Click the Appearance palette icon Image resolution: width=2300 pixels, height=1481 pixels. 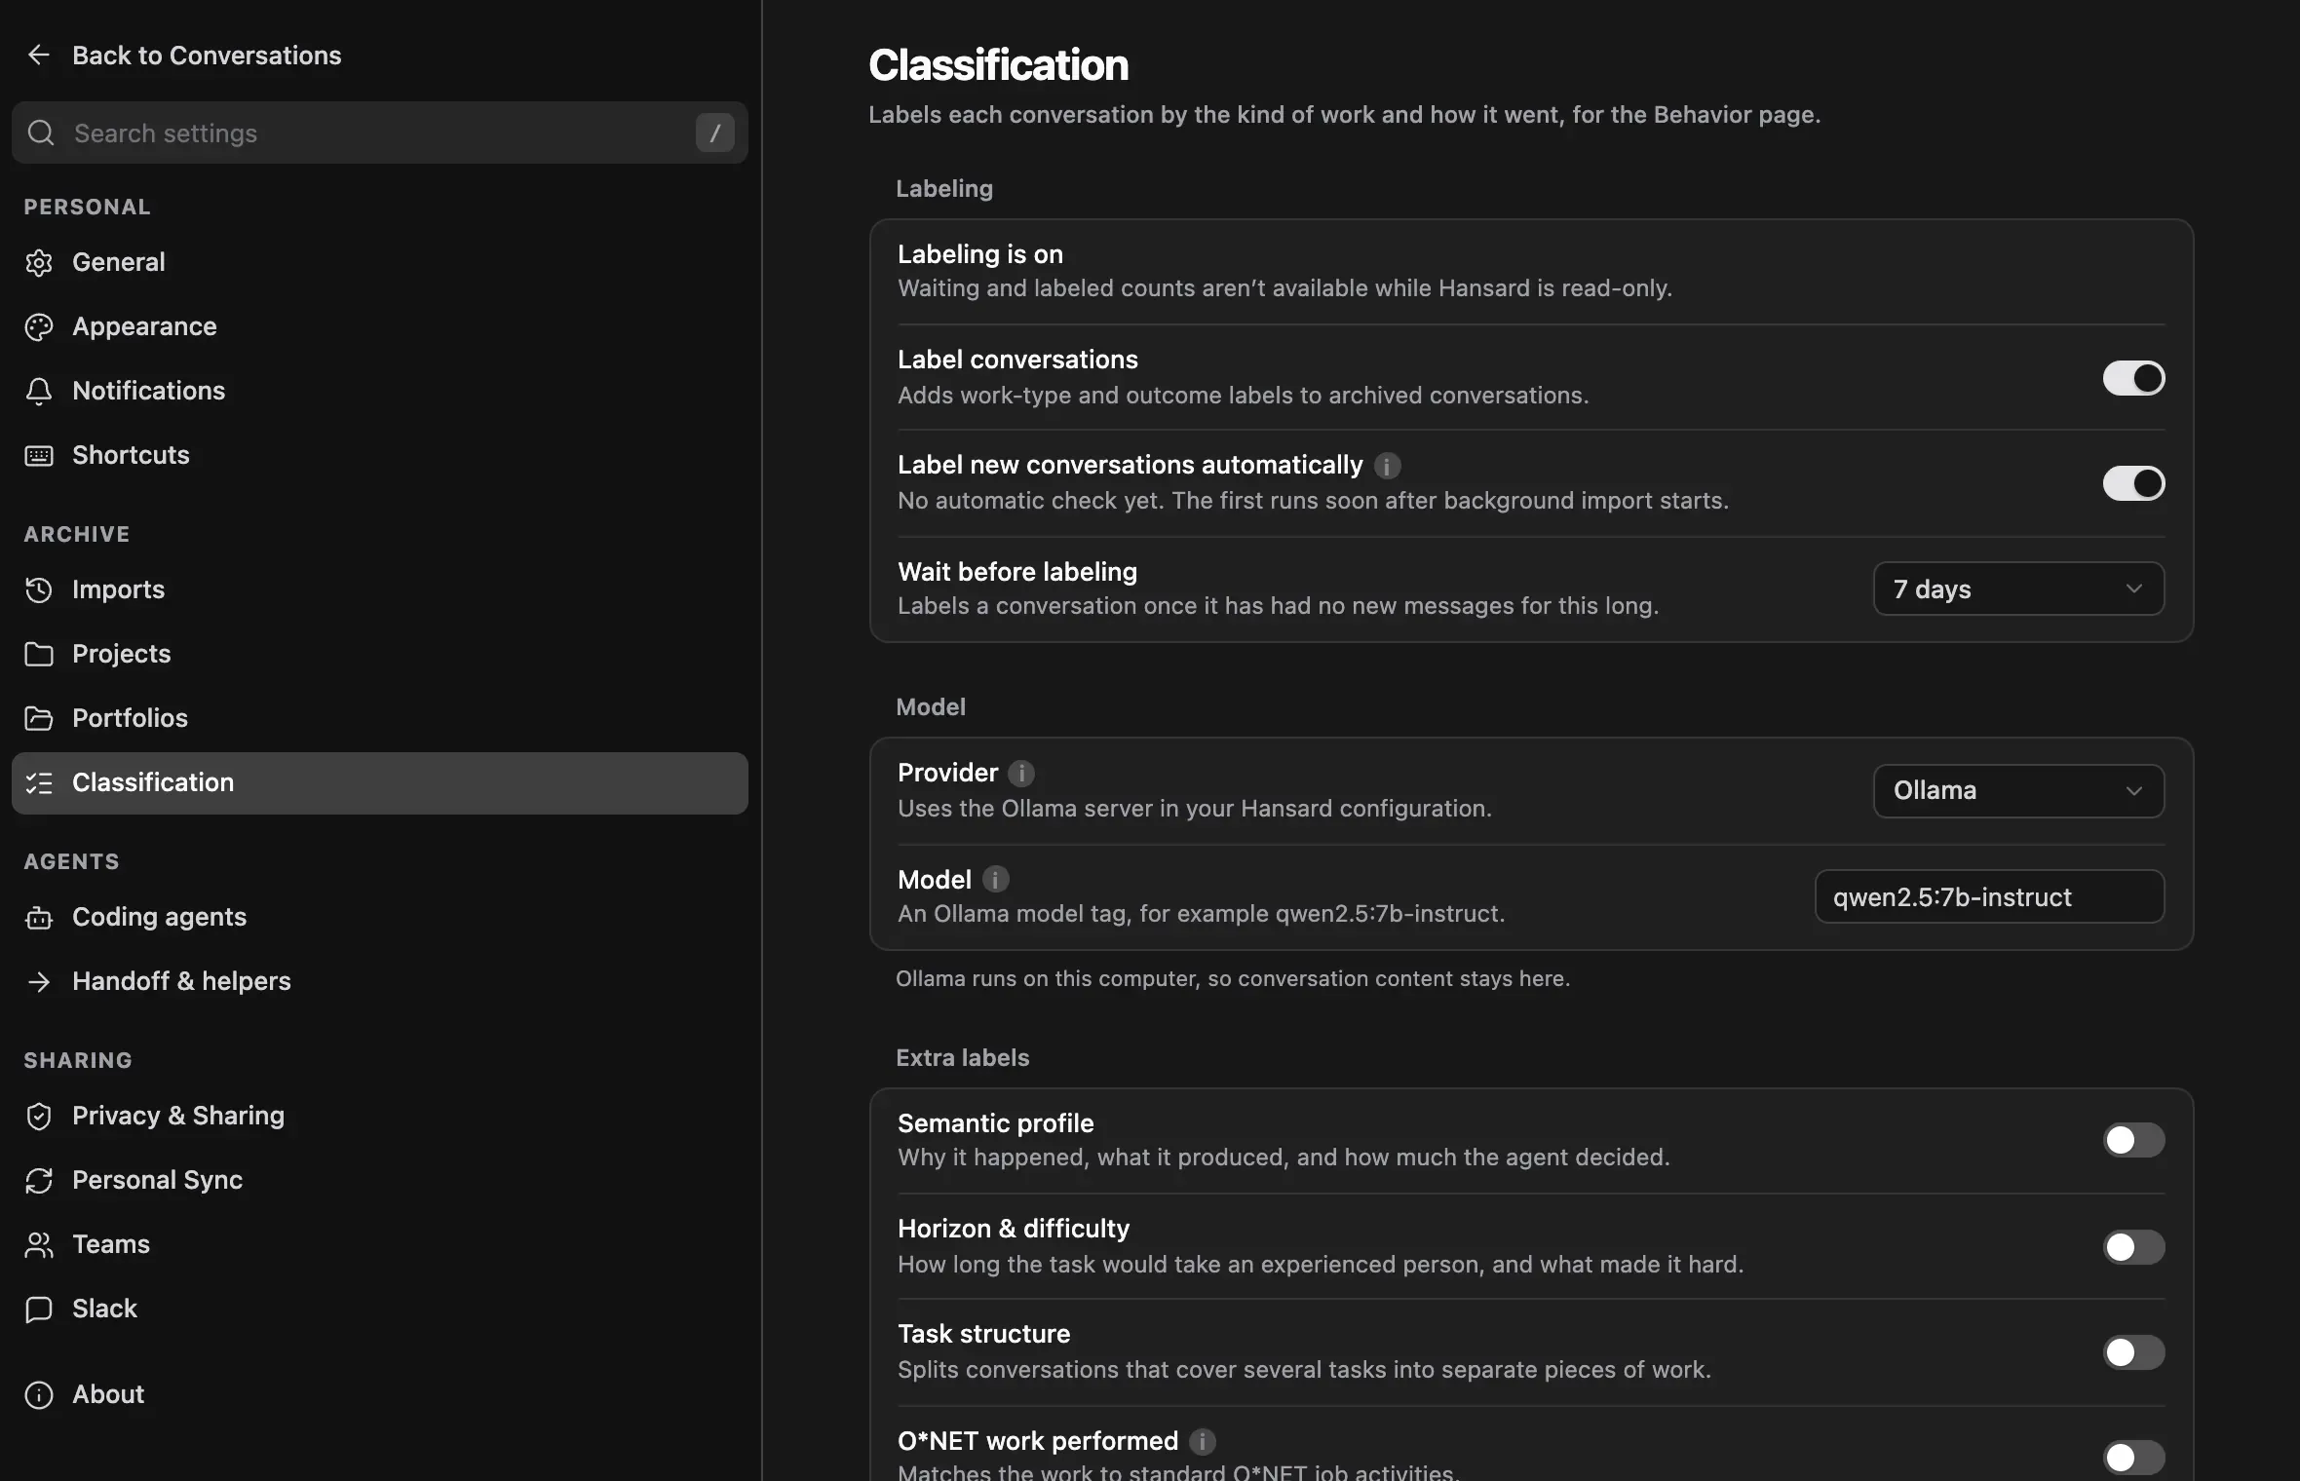pos(39,326)
